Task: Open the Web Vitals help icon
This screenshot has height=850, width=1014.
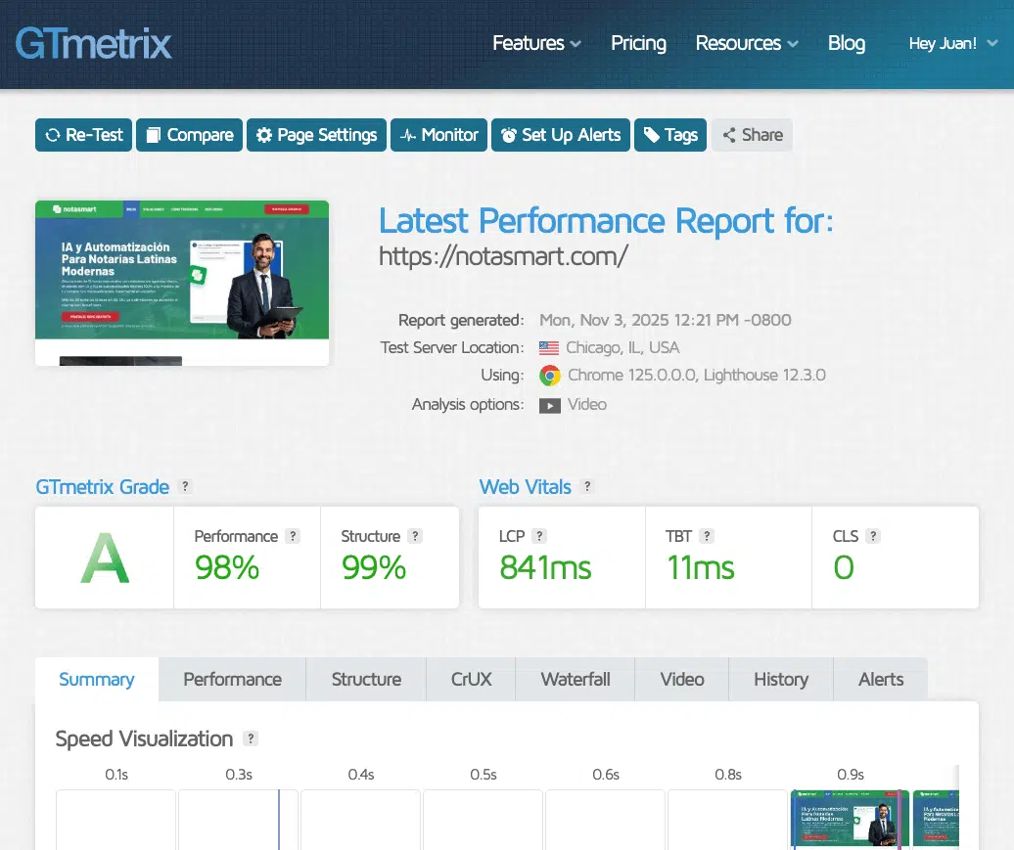Action: coord(586,486)
